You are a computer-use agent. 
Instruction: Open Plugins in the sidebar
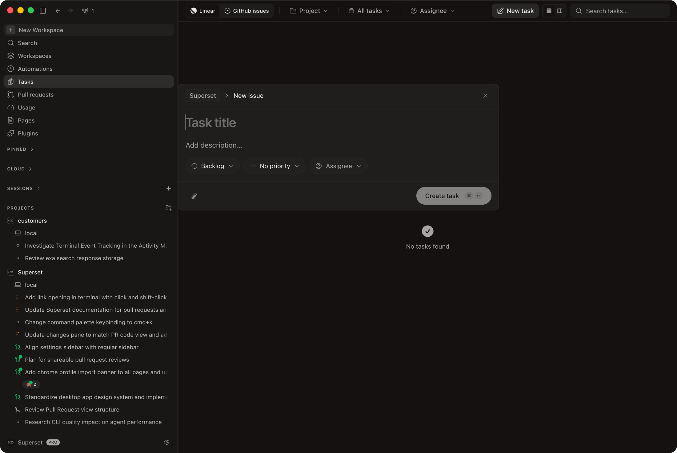point(89,133)
